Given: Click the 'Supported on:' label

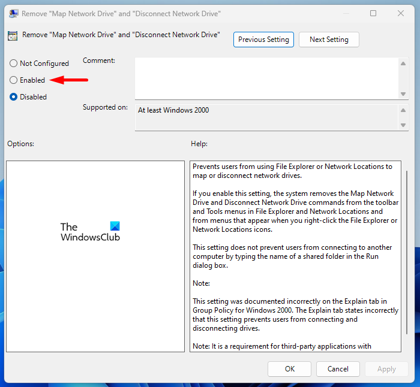Looking at the screenshot, I should pos(105,107).
